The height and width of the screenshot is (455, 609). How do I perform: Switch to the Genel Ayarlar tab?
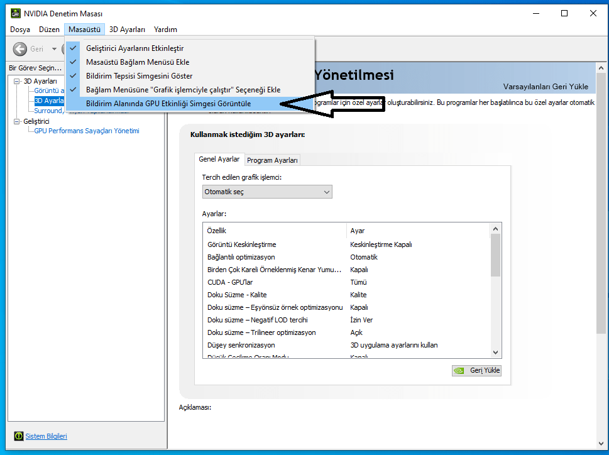point(219,159)
